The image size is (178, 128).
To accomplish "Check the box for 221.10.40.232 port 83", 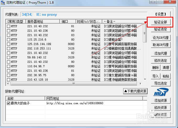I will (x=8, y=35).
